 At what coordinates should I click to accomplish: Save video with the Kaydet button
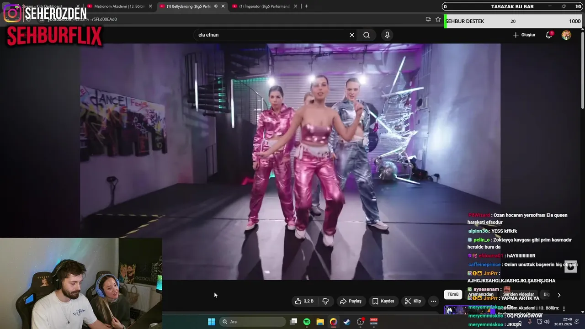tap(383, 301)
